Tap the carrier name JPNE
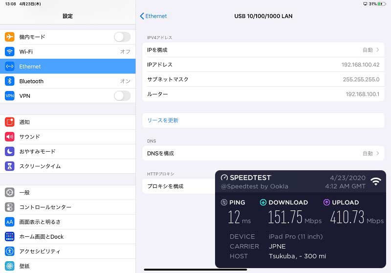 point(277,246)
